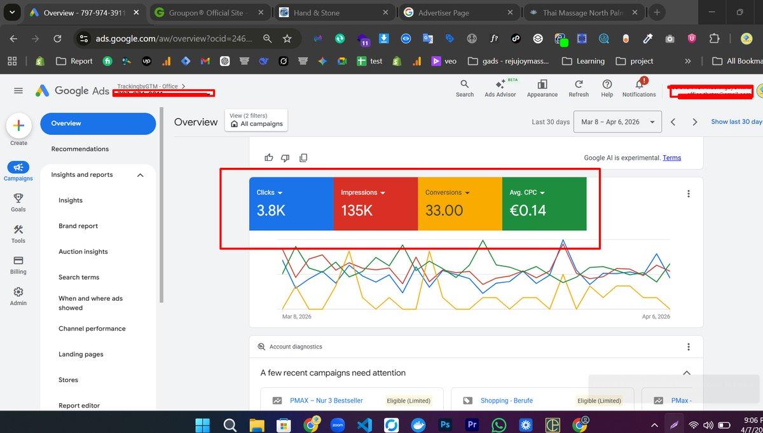Switch to the Hand & Stone tab

(333, 13)
